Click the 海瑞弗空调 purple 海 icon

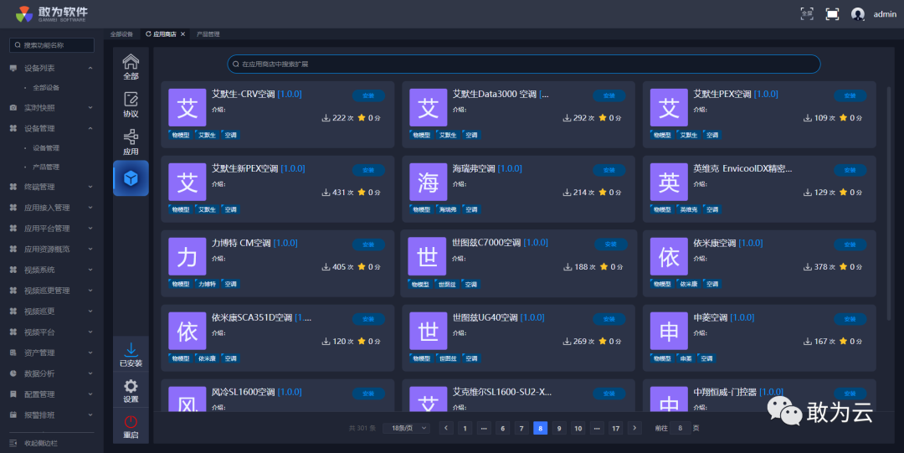(x=429, y=182)
